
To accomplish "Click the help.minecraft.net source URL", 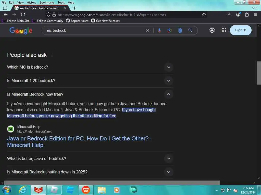I will coord(34,132).
